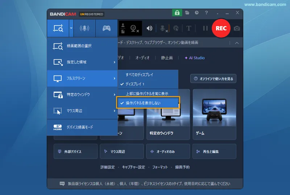
Task: Choose デバイス録画モード in the menu
Action: click(82, 127)
